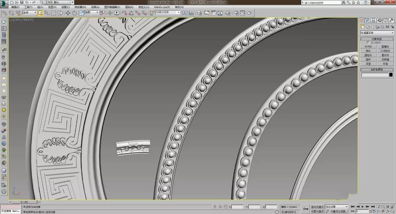The image size is (396, 214).
Task: Select the Space Warps category icon
Action: tap(388, 27)
